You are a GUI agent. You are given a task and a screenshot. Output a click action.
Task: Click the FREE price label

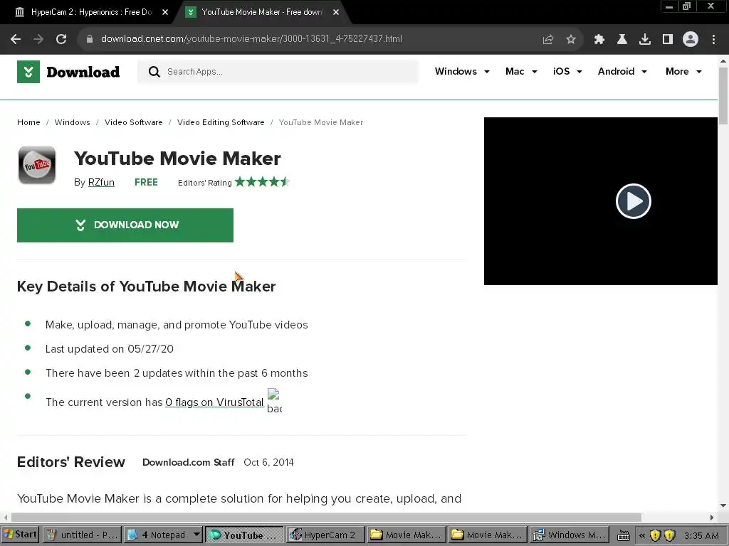[x=146, y=183]
